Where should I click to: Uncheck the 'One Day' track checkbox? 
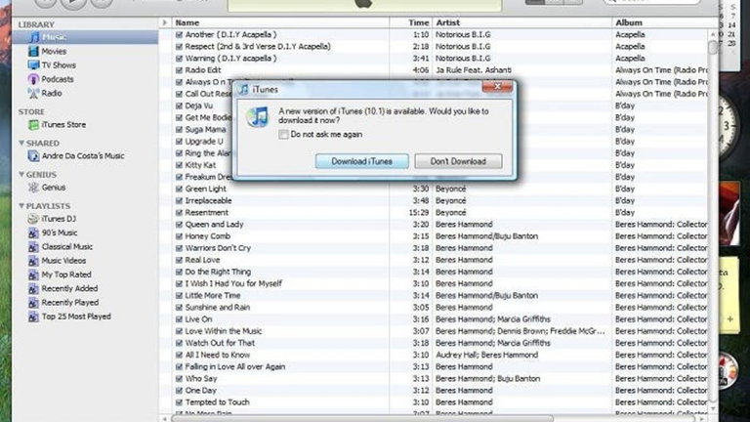(179, 391)
